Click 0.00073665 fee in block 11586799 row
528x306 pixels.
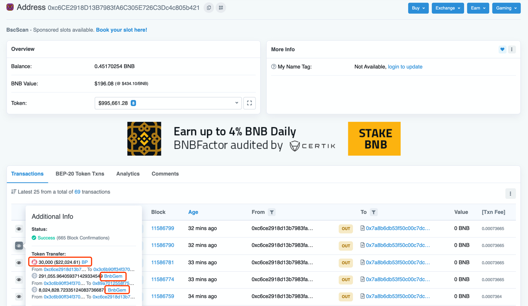[x=493, y=229]
